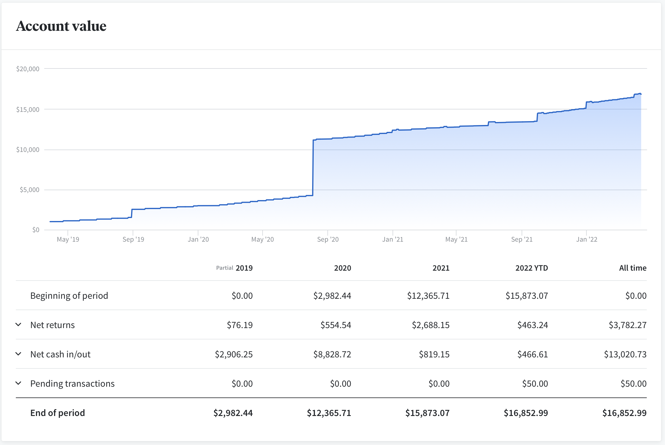
Task: Click the $20,000 y-axis label
Action: 28,69
